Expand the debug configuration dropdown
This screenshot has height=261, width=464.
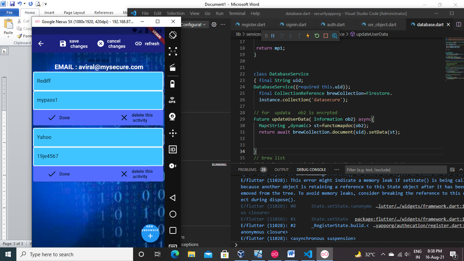click(x=194, y=24)
